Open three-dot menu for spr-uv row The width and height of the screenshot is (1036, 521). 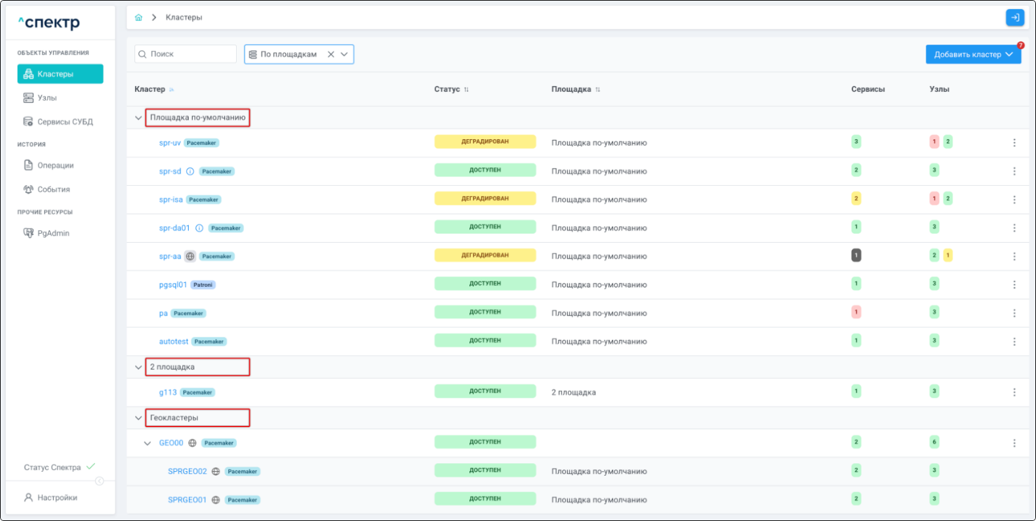click(1014, 142)
